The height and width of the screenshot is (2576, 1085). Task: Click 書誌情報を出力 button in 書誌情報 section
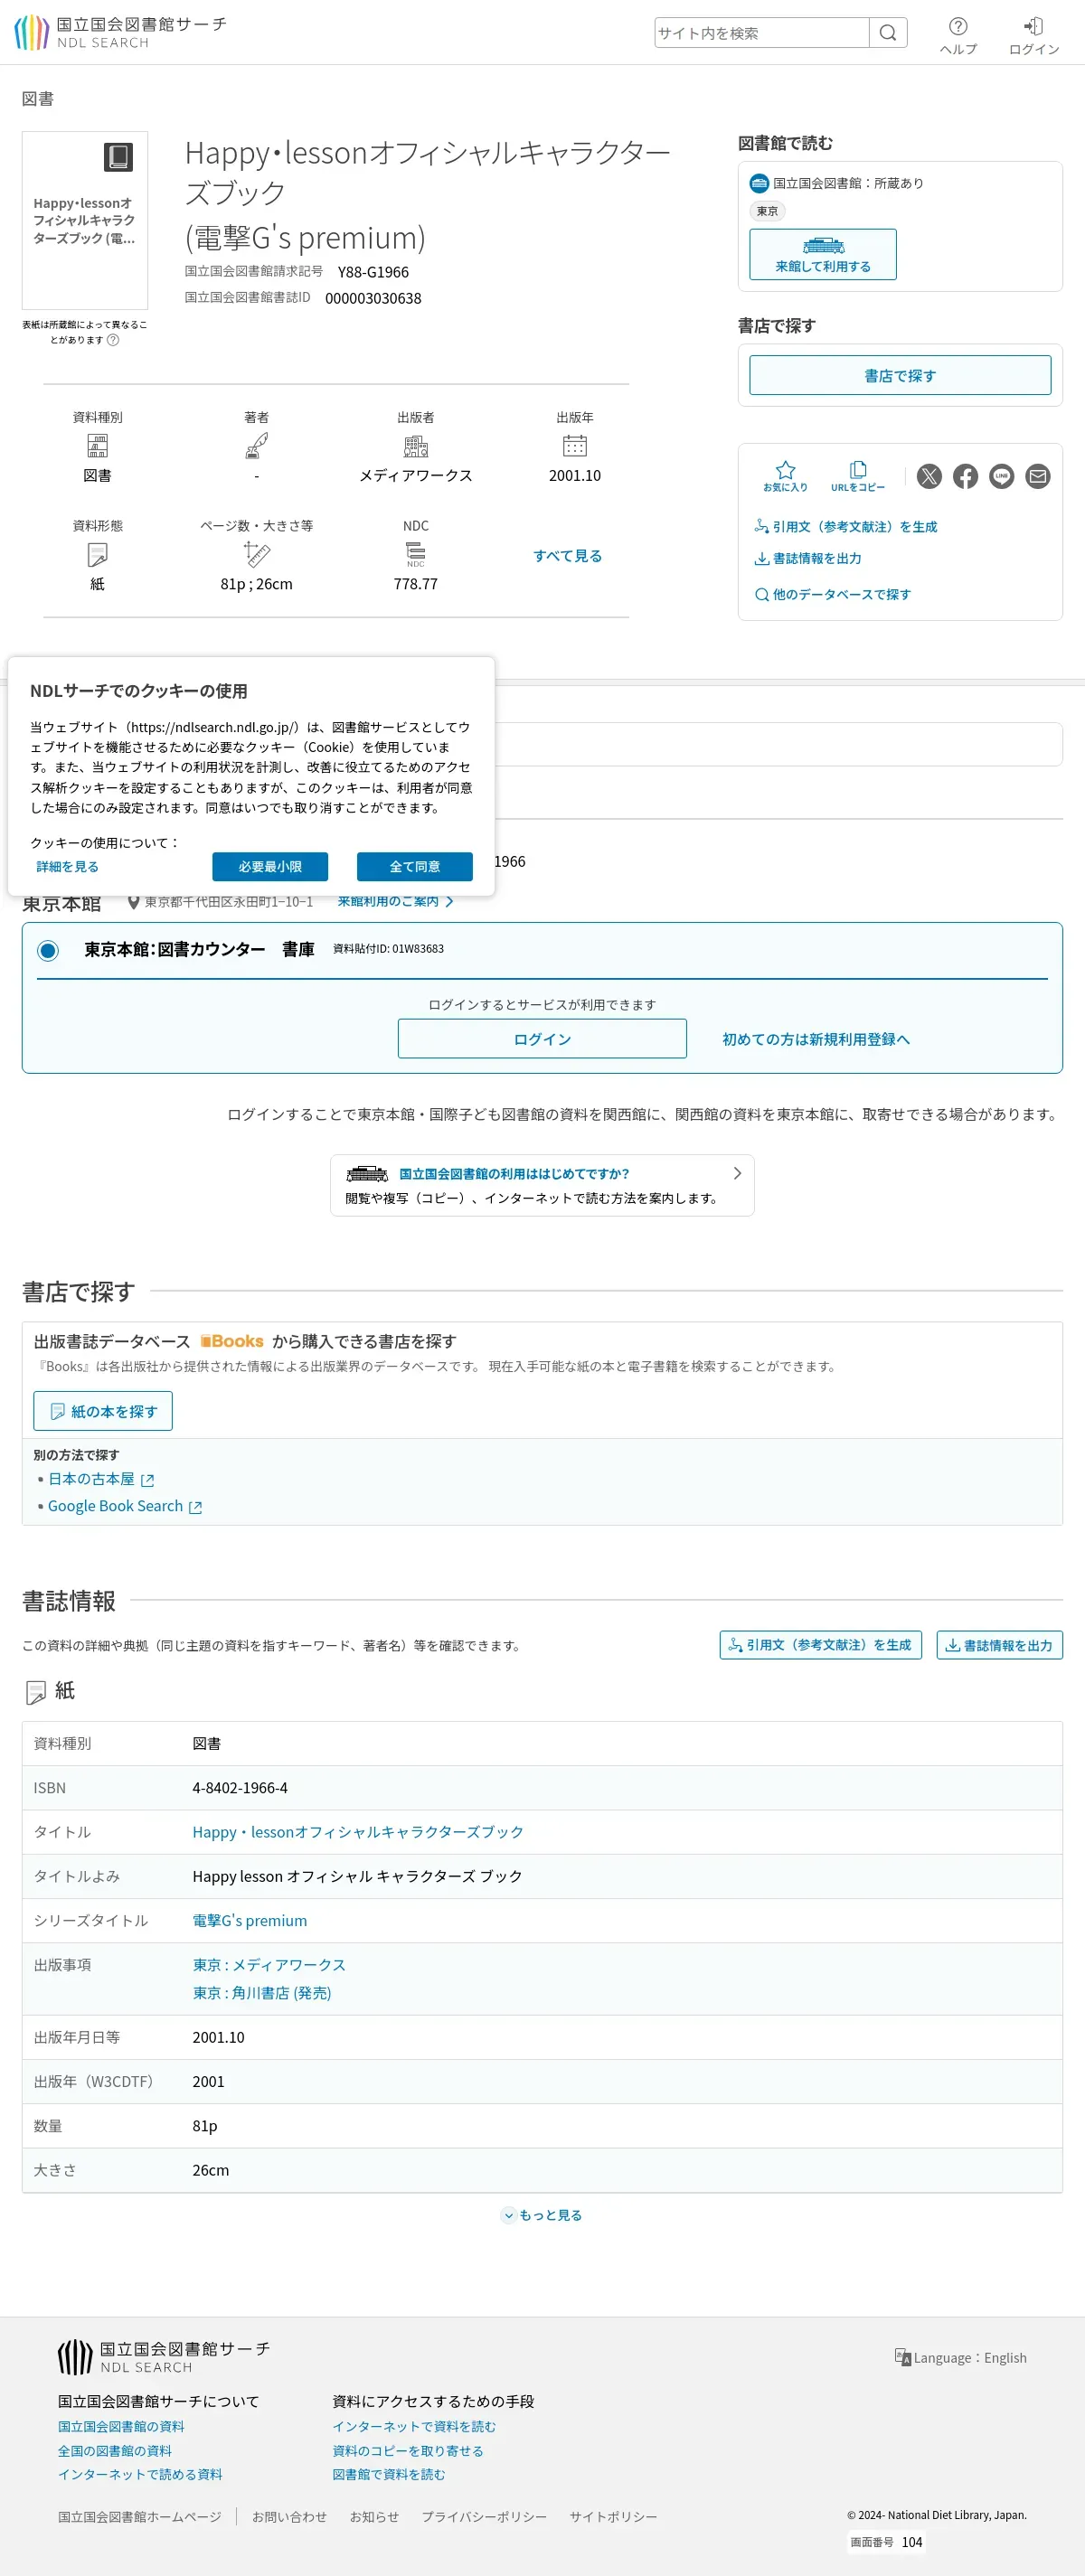[999, 1645]
